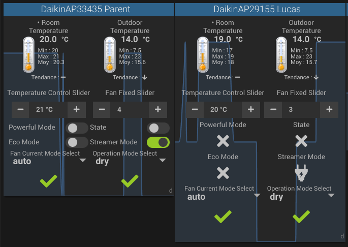
Task: Click Parent Powerful Mode label
Action: point(32,127)
